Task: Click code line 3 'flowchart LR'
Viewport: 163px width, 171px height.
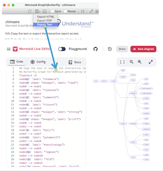Action: tap(28, 76)
